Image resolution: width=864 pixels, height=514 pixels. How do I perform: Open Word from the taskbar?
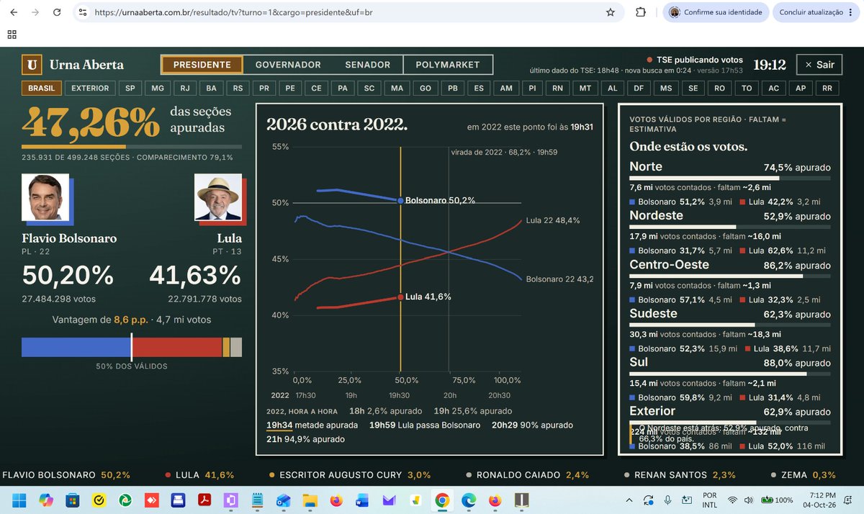[x=362, y=500]
